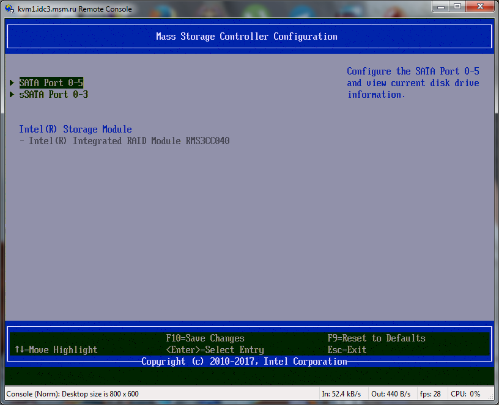Viewport: 499px width, 405px height.
Task: Click the fps: 28 status indicator
Action: [431, 394]
